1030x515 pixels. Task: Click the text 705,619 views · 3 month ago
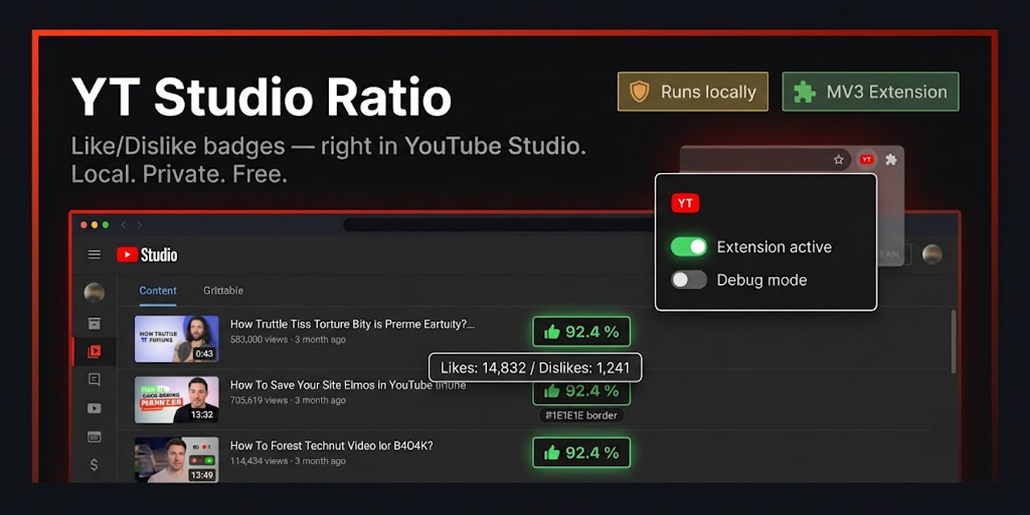click(288, 400)
